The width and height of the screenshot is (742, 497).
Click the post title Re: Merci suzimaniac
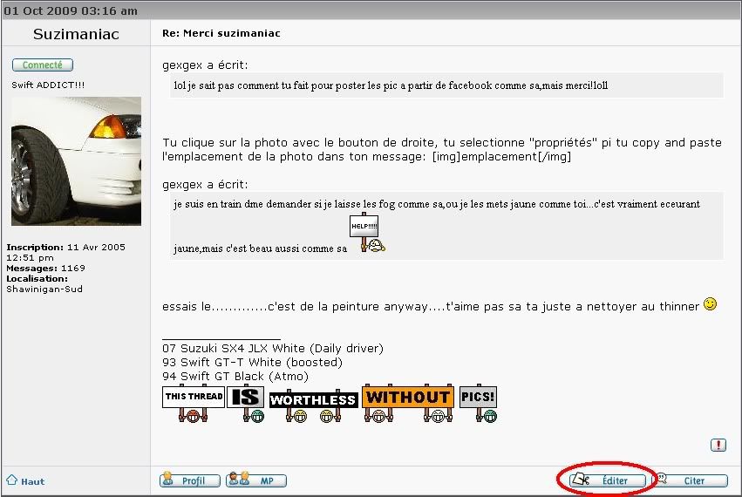pyautogui.click(x=221, y=33)
